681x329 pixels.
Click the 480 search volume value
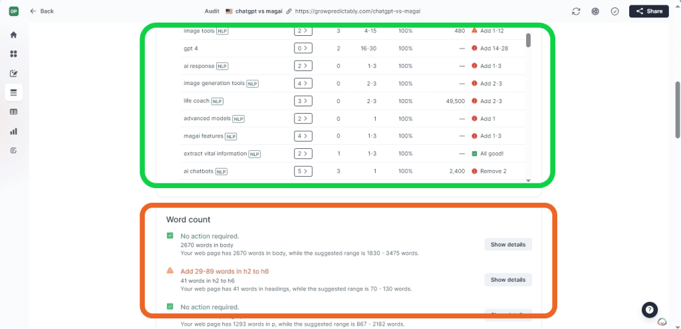[460, 31]
